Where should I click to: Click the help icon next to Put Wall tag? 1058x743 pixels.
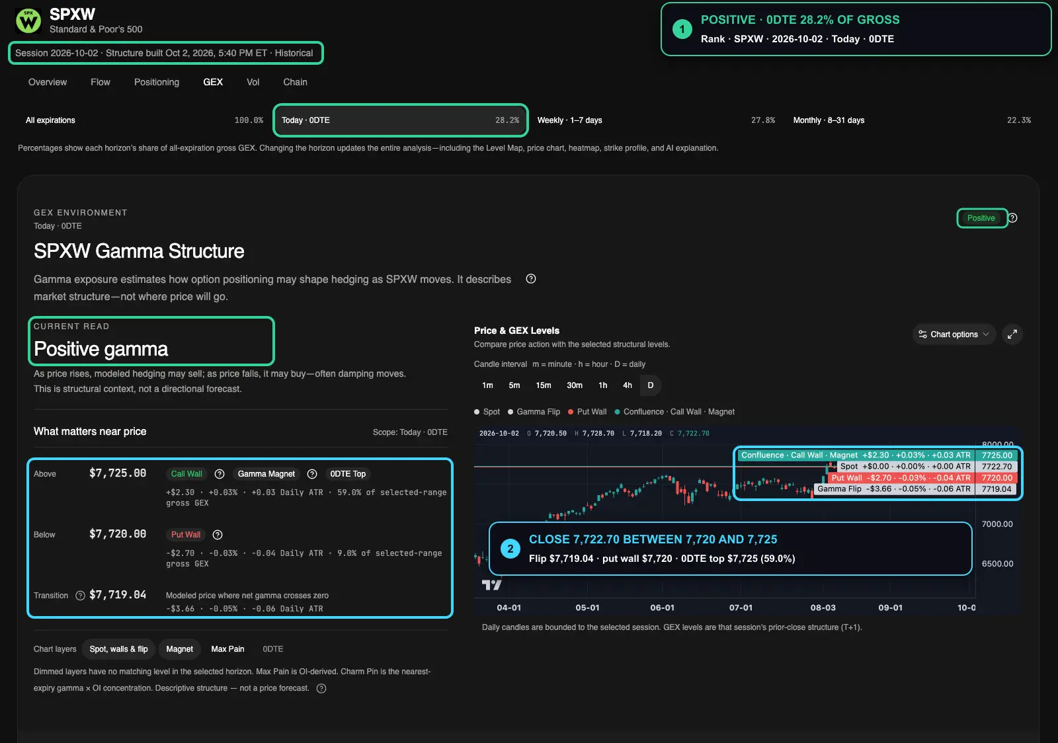click(x=218, y=535)
